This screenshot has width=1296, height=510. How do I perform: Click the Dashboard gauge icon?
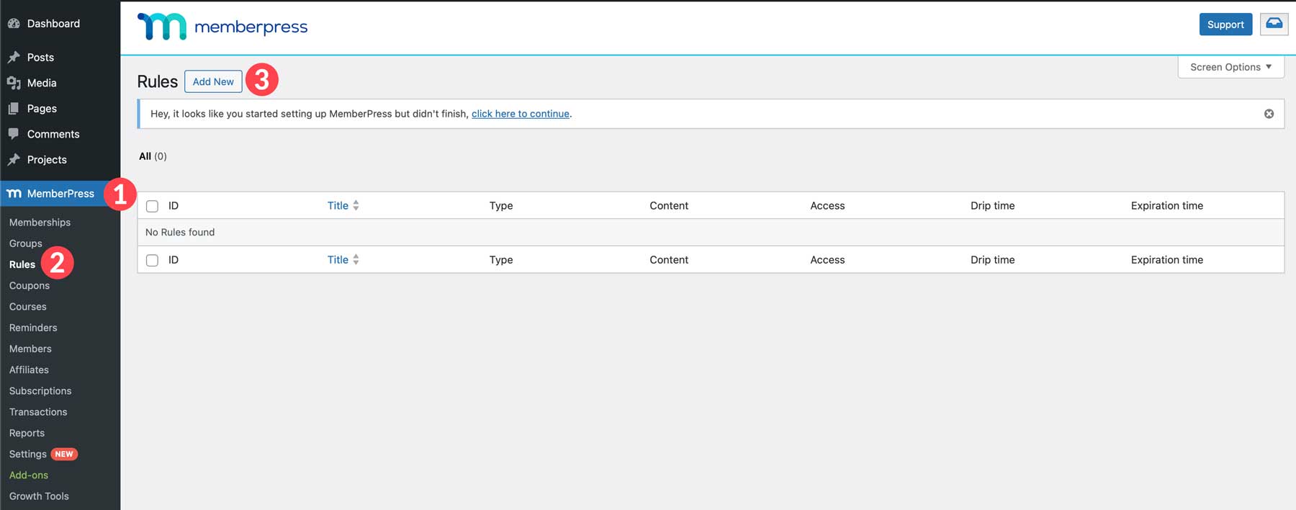[14, 24]
